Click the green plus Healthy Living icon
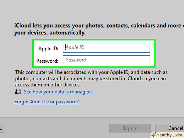This screenshot has height=138, width=184. (x=153, y=135)
